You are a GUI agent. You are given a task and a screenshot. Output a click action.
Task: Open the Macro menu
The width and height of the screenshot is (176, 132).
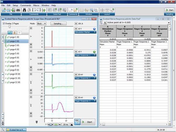[x=36, y=5]
